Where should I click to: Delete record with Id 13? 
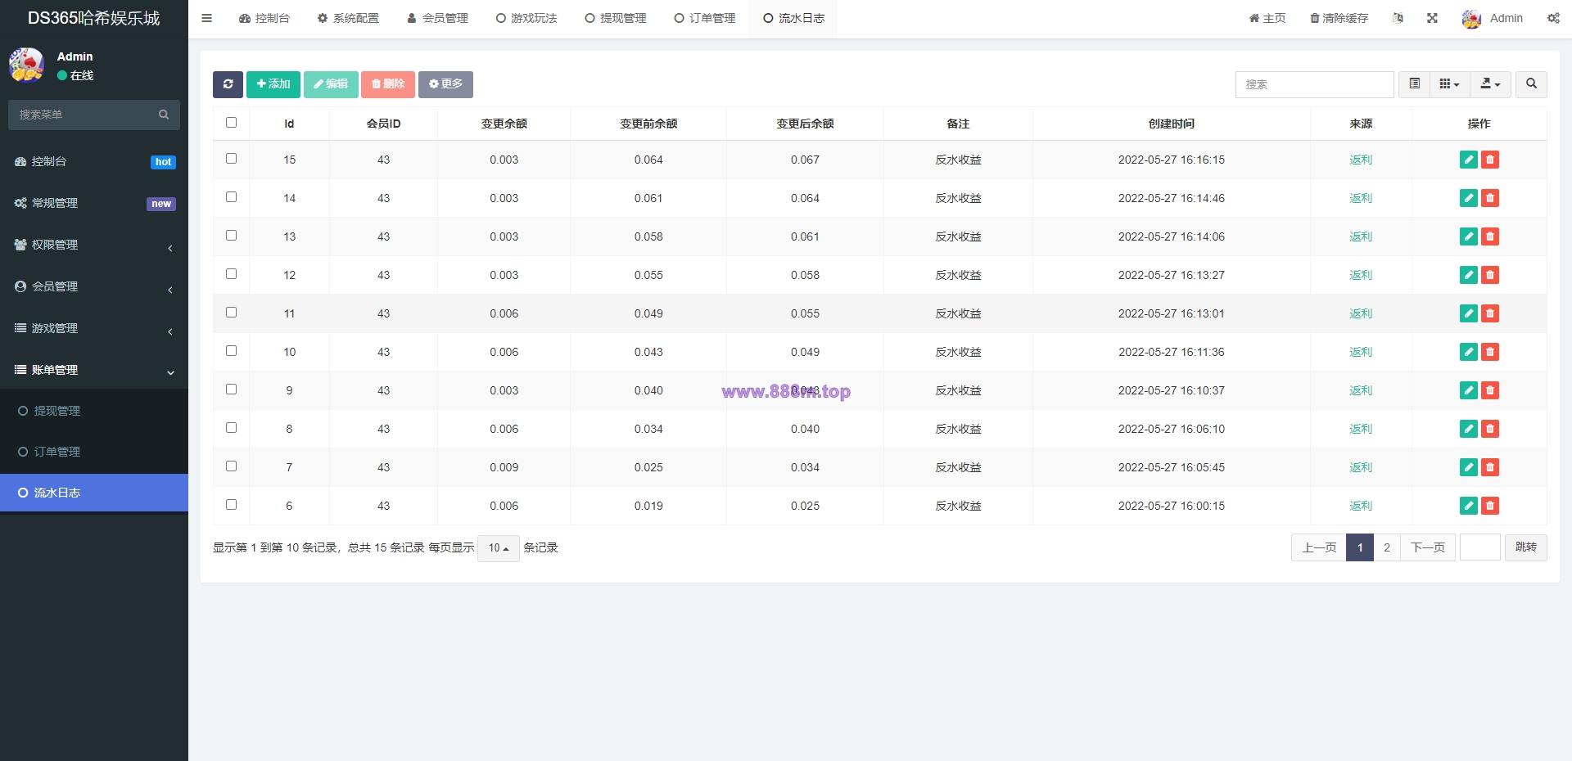click(x=1490, y=236)
